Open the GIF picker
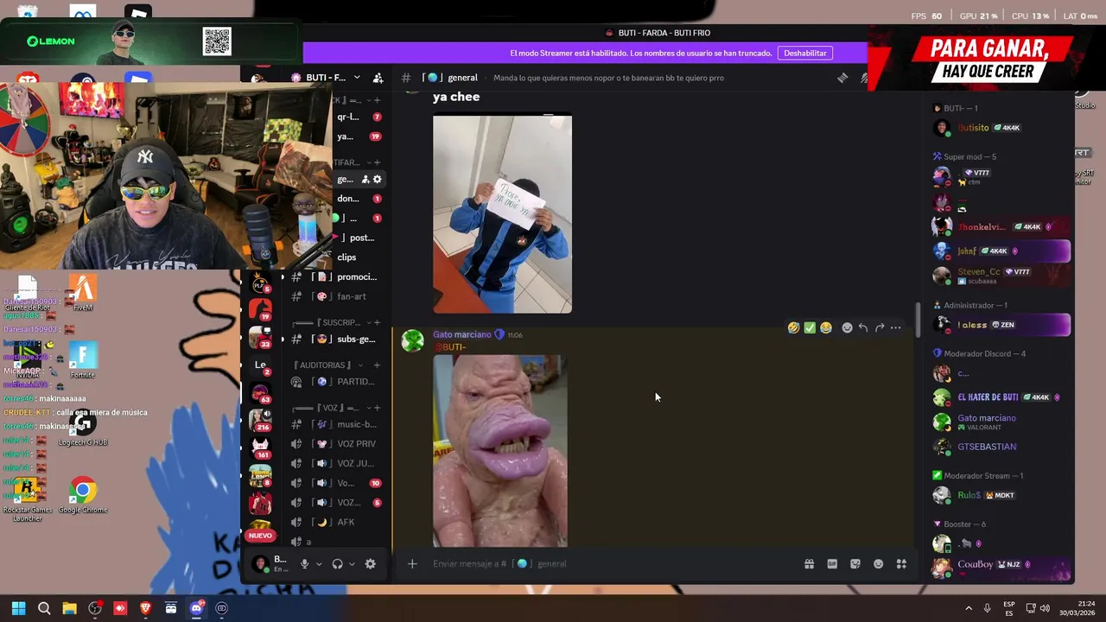The image size is (1106, 622). click(x=832, y=564)
